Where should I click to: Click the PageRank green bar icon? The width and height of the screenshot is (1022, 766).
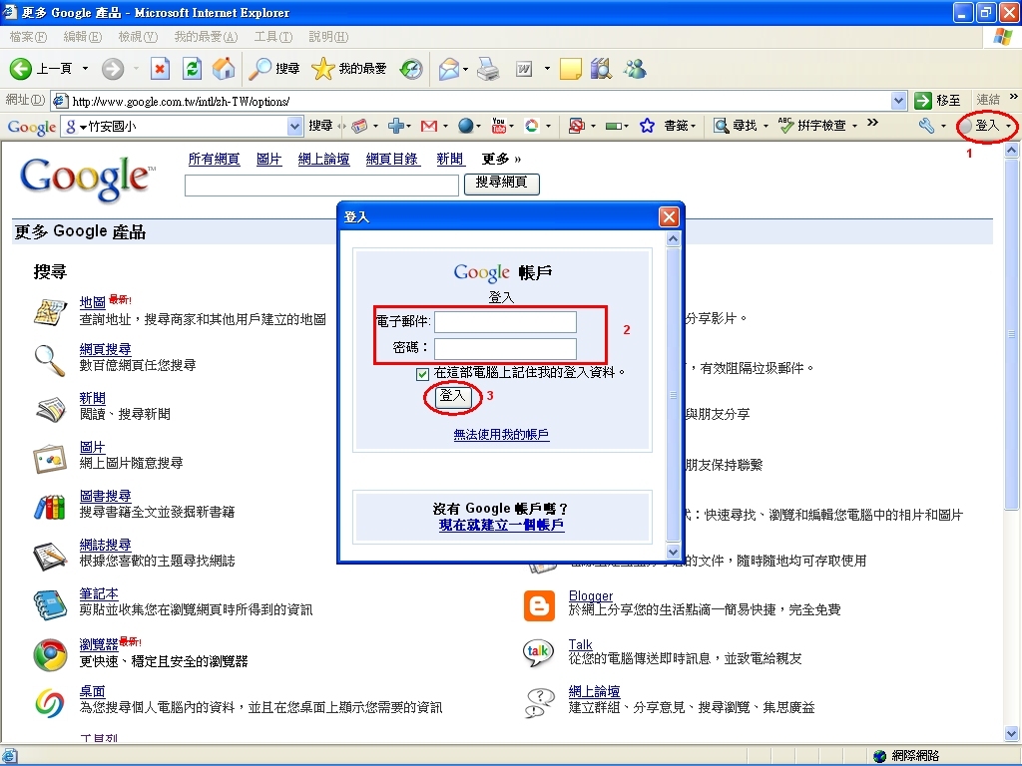click(x=613, y=126)
